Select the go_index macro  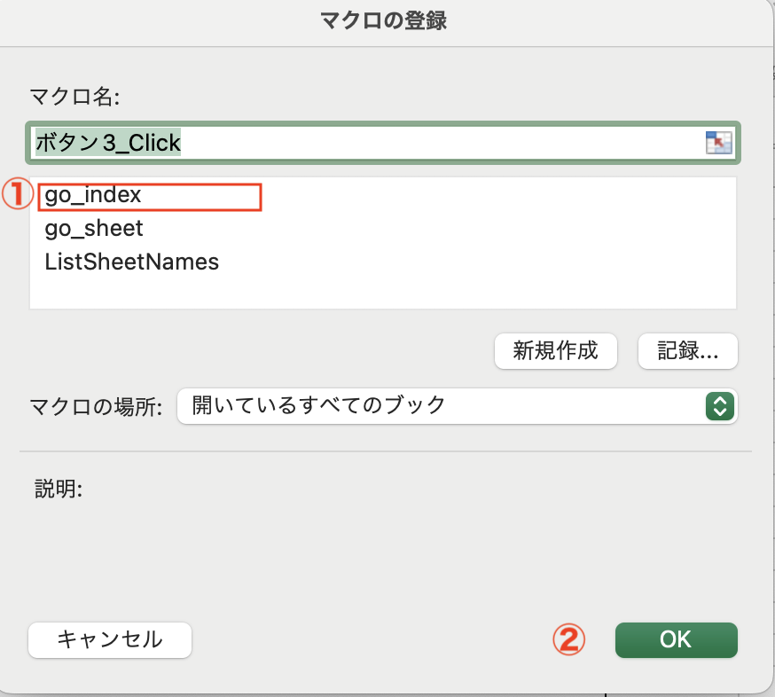(x=93, y=195)
